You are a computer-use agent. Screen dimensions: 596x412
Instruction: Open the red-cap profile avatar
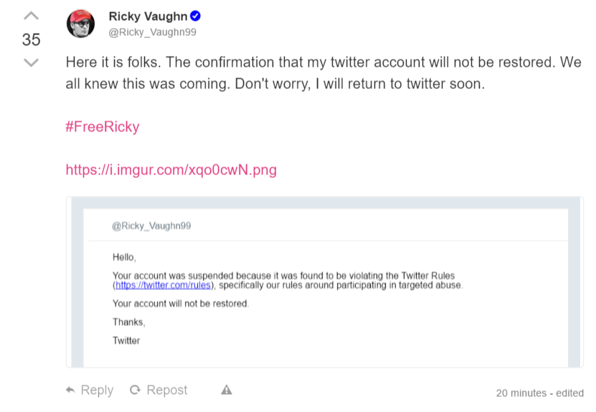tap(80, 24)
